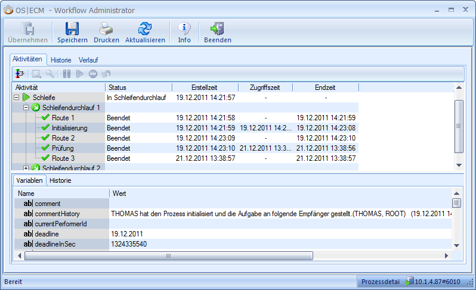Screen dimensions: 476x290
Task: Click the stop sign icon in activity toolbar
Action: click(x=93, y=74)
